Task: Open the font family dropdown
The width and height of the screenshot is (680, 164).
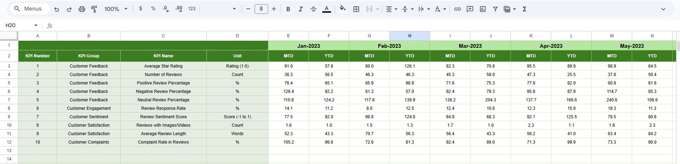Action: pyautogui.click(x=219, y=9)
